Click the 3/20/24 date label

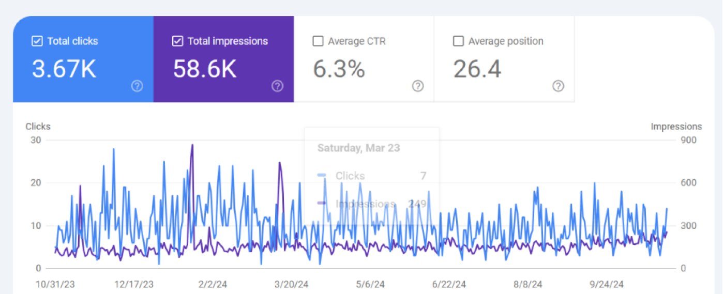(292, 284)
